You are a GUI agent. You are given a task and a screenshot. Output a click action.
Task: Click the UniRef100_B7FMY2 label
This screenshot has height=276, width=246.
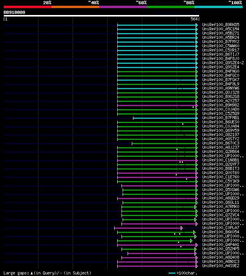[x=221, y=42]
